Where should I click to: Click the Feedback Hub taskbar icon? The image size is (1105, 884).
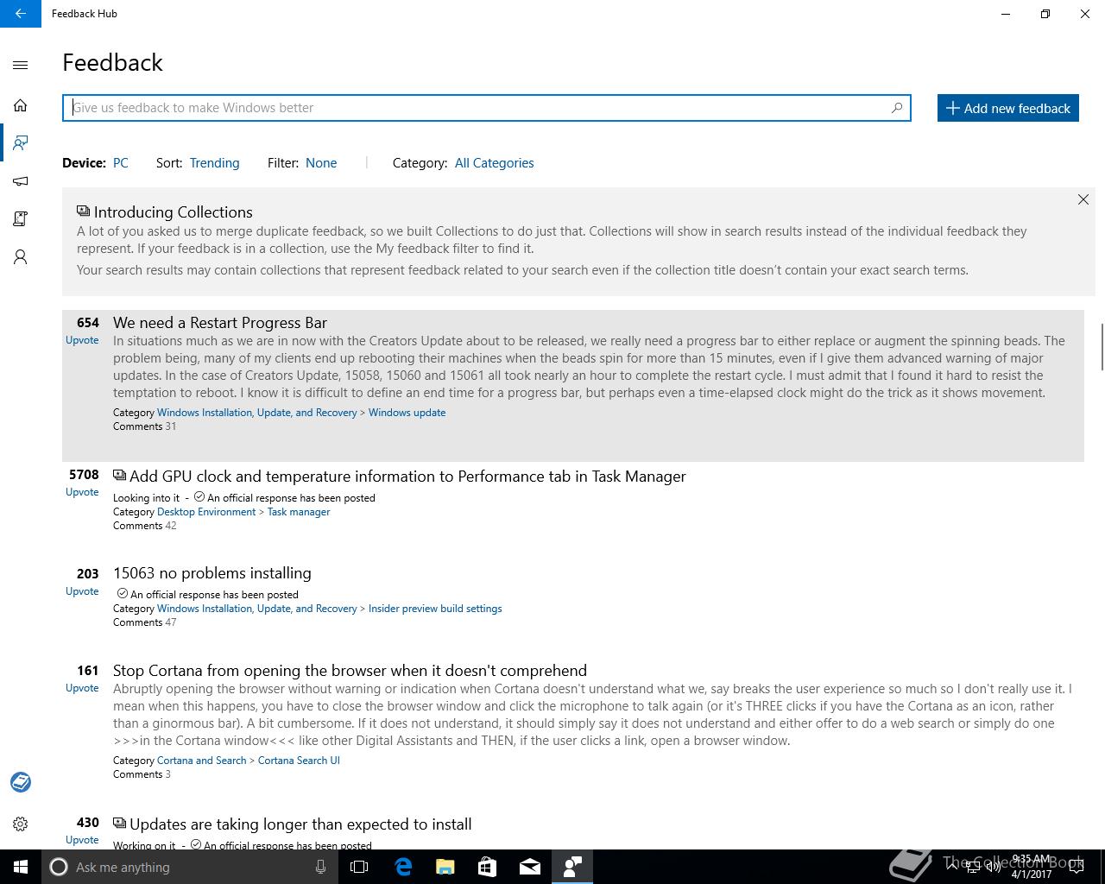(x=571, y=867)
